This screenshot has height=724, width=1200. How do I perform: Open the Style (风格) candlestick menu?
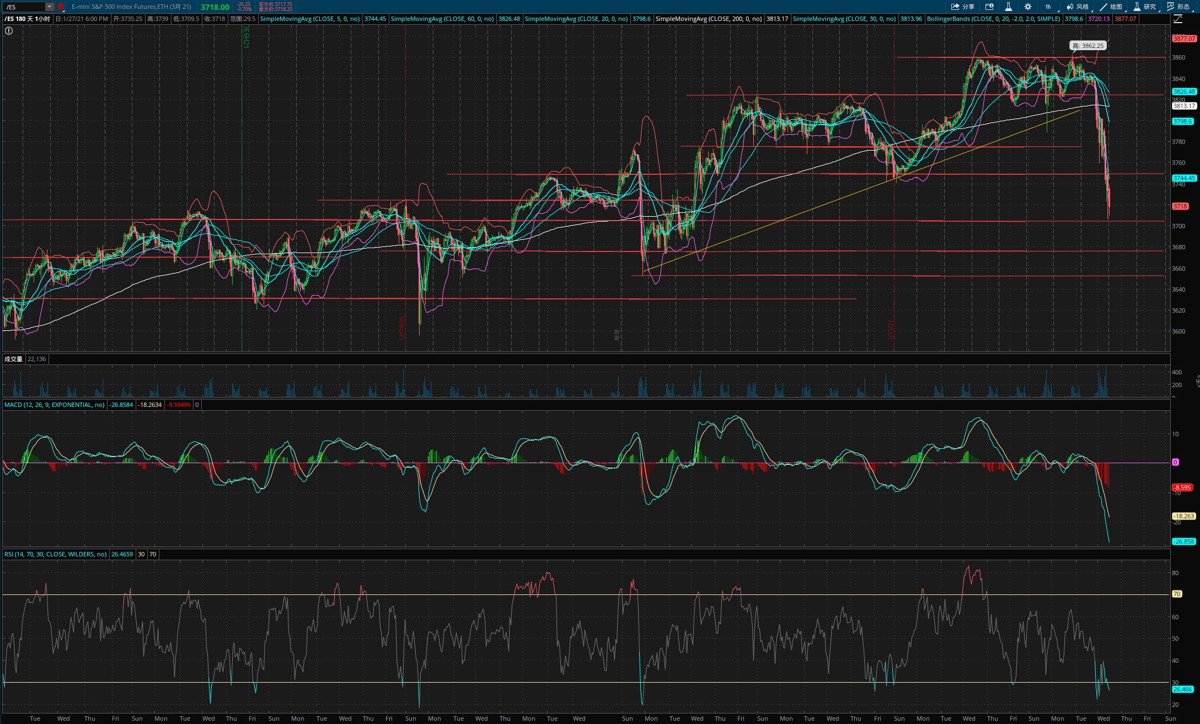coord(1077,7)
